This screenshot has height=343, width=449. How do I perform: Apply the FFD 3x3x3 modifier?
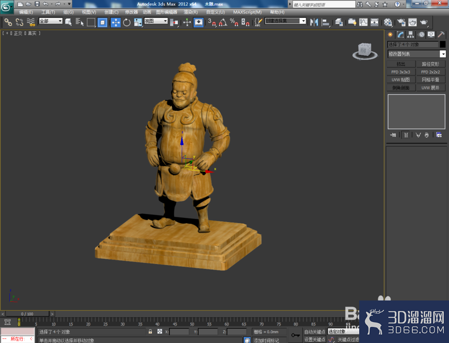coord(401,72)
